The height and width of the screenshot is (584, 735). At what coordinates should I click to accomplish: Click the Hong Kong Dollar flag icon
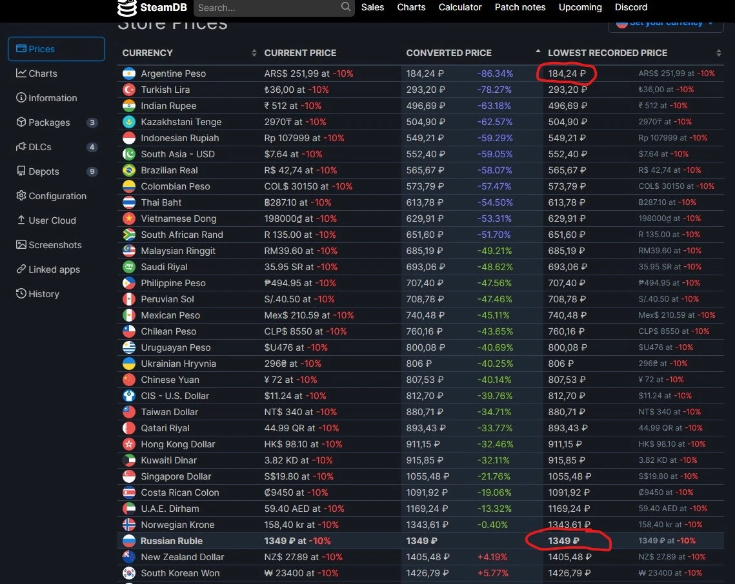pos(129,444)
